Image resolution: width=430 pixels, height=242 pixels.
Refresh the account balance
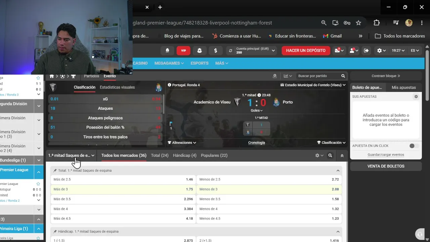(230, 51)
